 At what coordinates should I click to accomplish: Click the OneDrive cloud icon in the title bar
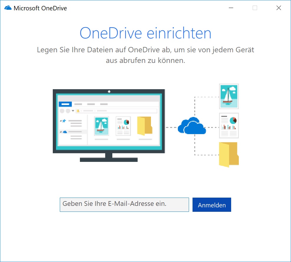click(x=8, y=8)
